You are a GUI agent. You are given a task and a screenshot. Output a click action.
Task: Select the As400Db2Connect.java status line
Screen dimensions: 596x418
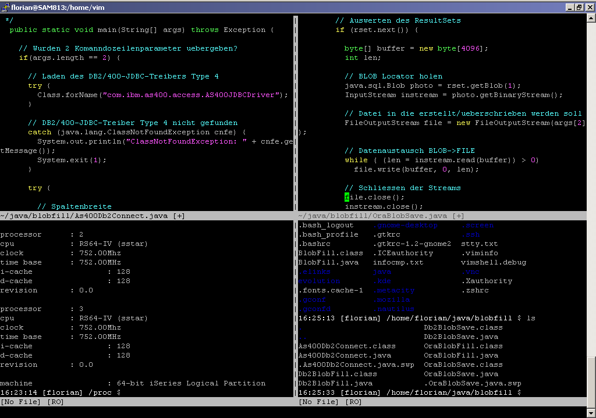tap(93, 216)
